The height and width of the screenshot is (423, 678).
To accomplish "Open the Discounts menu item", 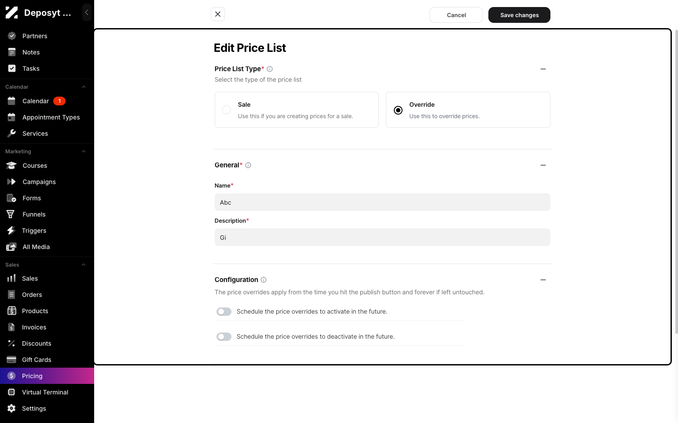I will point(47,343).
